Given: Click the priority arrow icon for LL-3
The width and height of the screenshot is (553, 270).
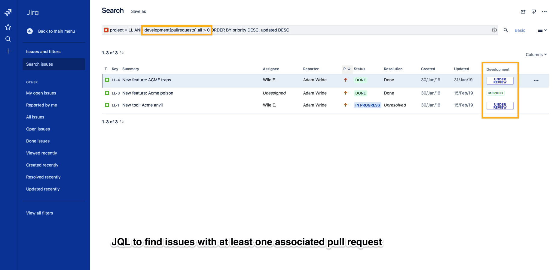Looking at the screenshot, I should point(346,93).
